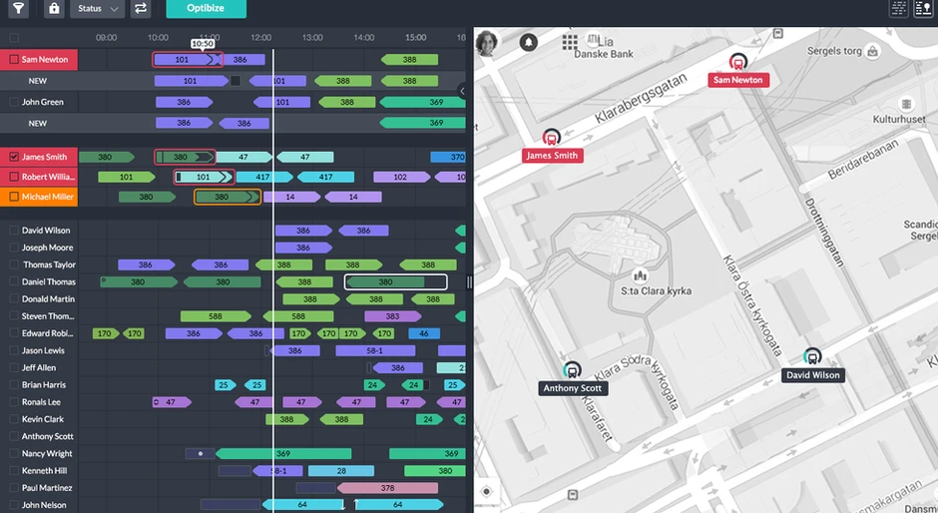938x513 pixels.
Task: Select Jason Lewis's block 58-1
Action: coord(374,350)
